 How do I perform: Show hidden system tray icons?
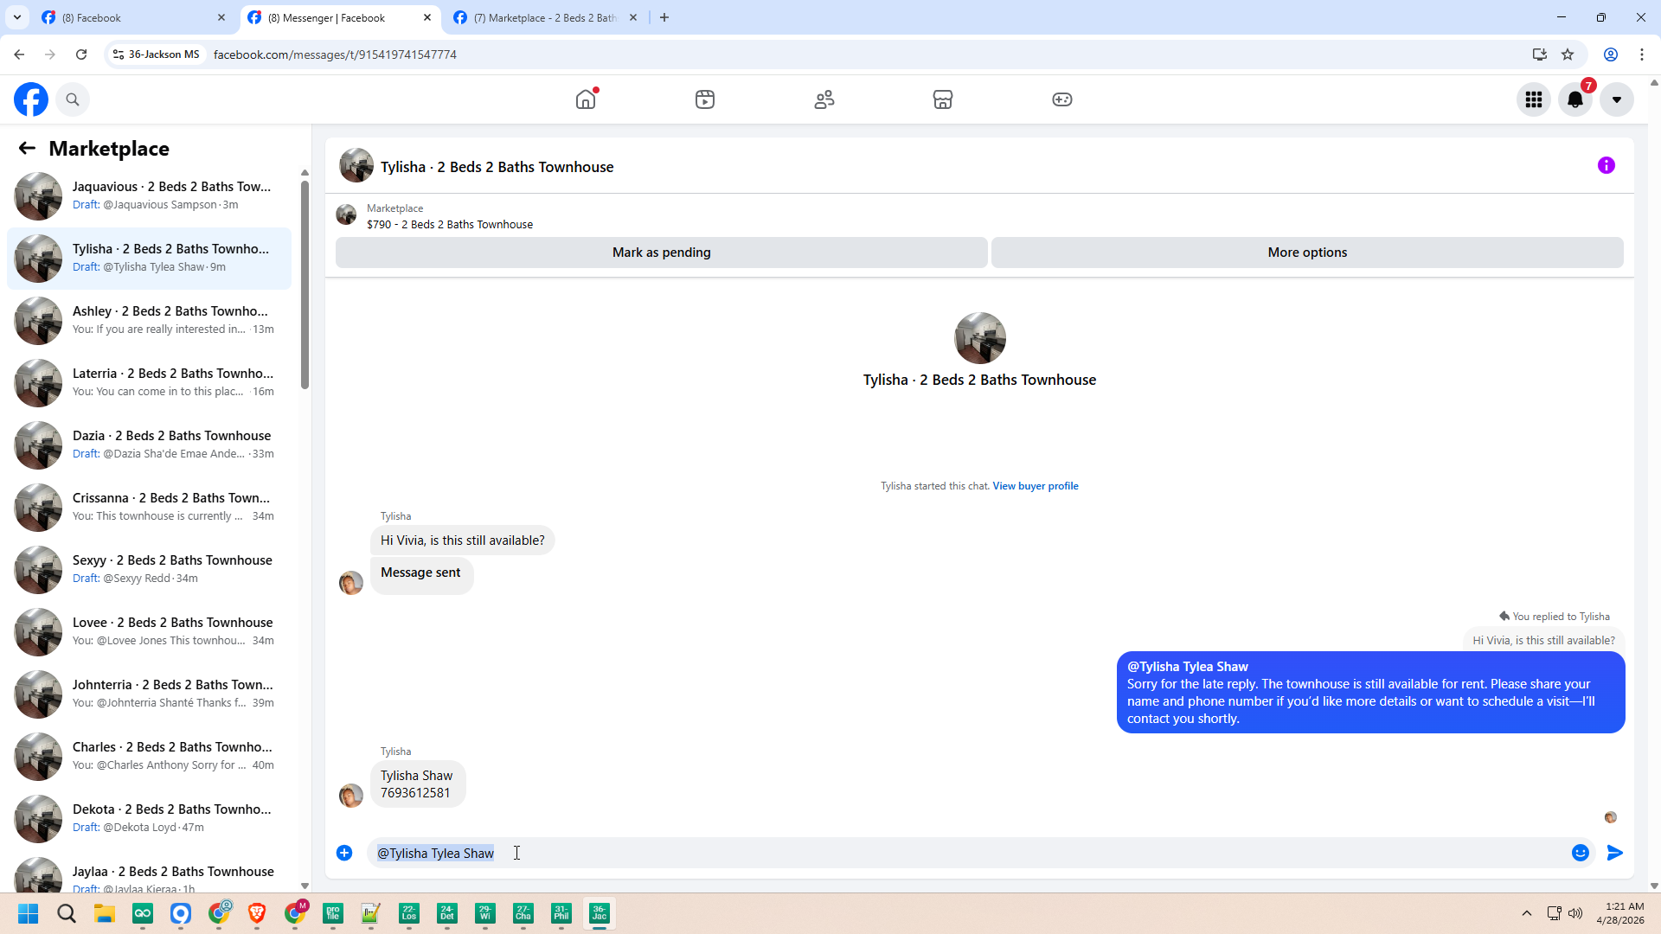pos(1527,913)
